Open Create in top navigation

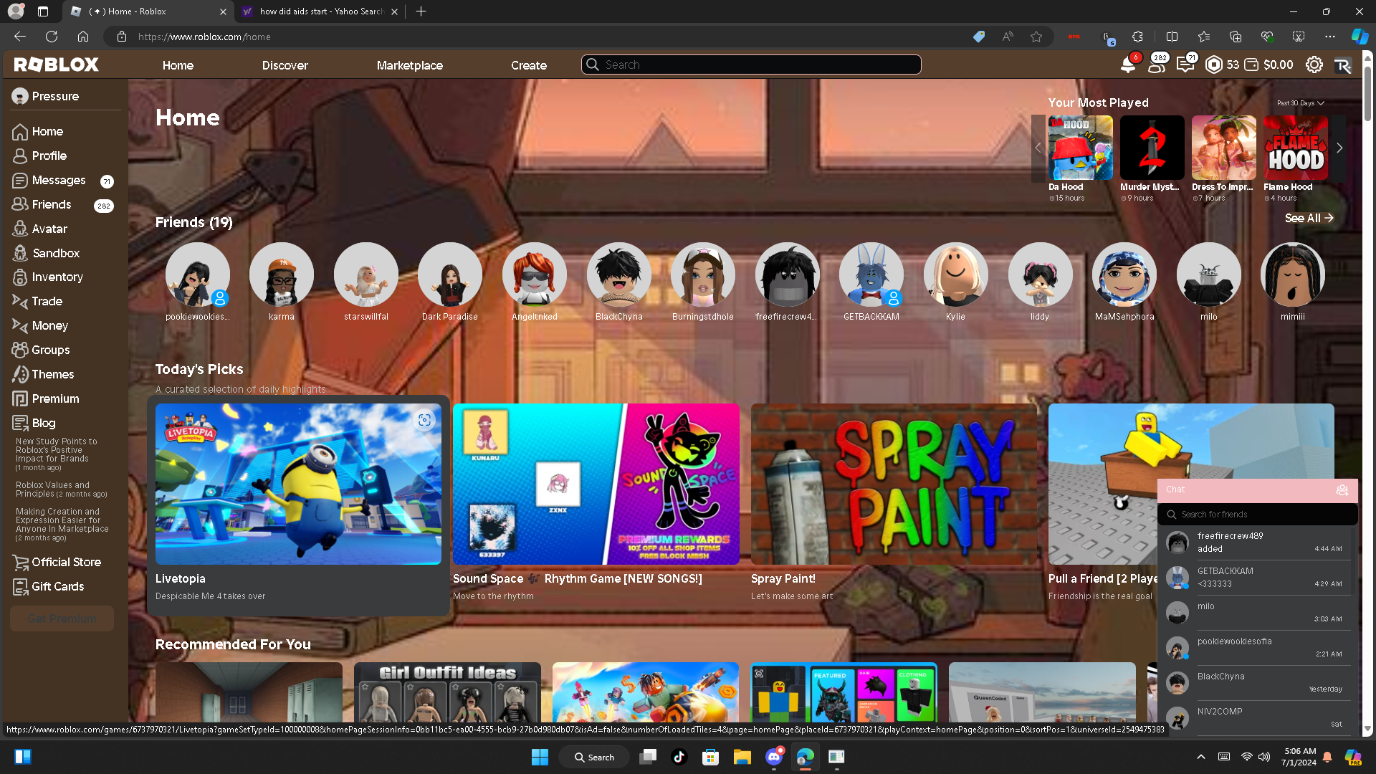(529, 65)
